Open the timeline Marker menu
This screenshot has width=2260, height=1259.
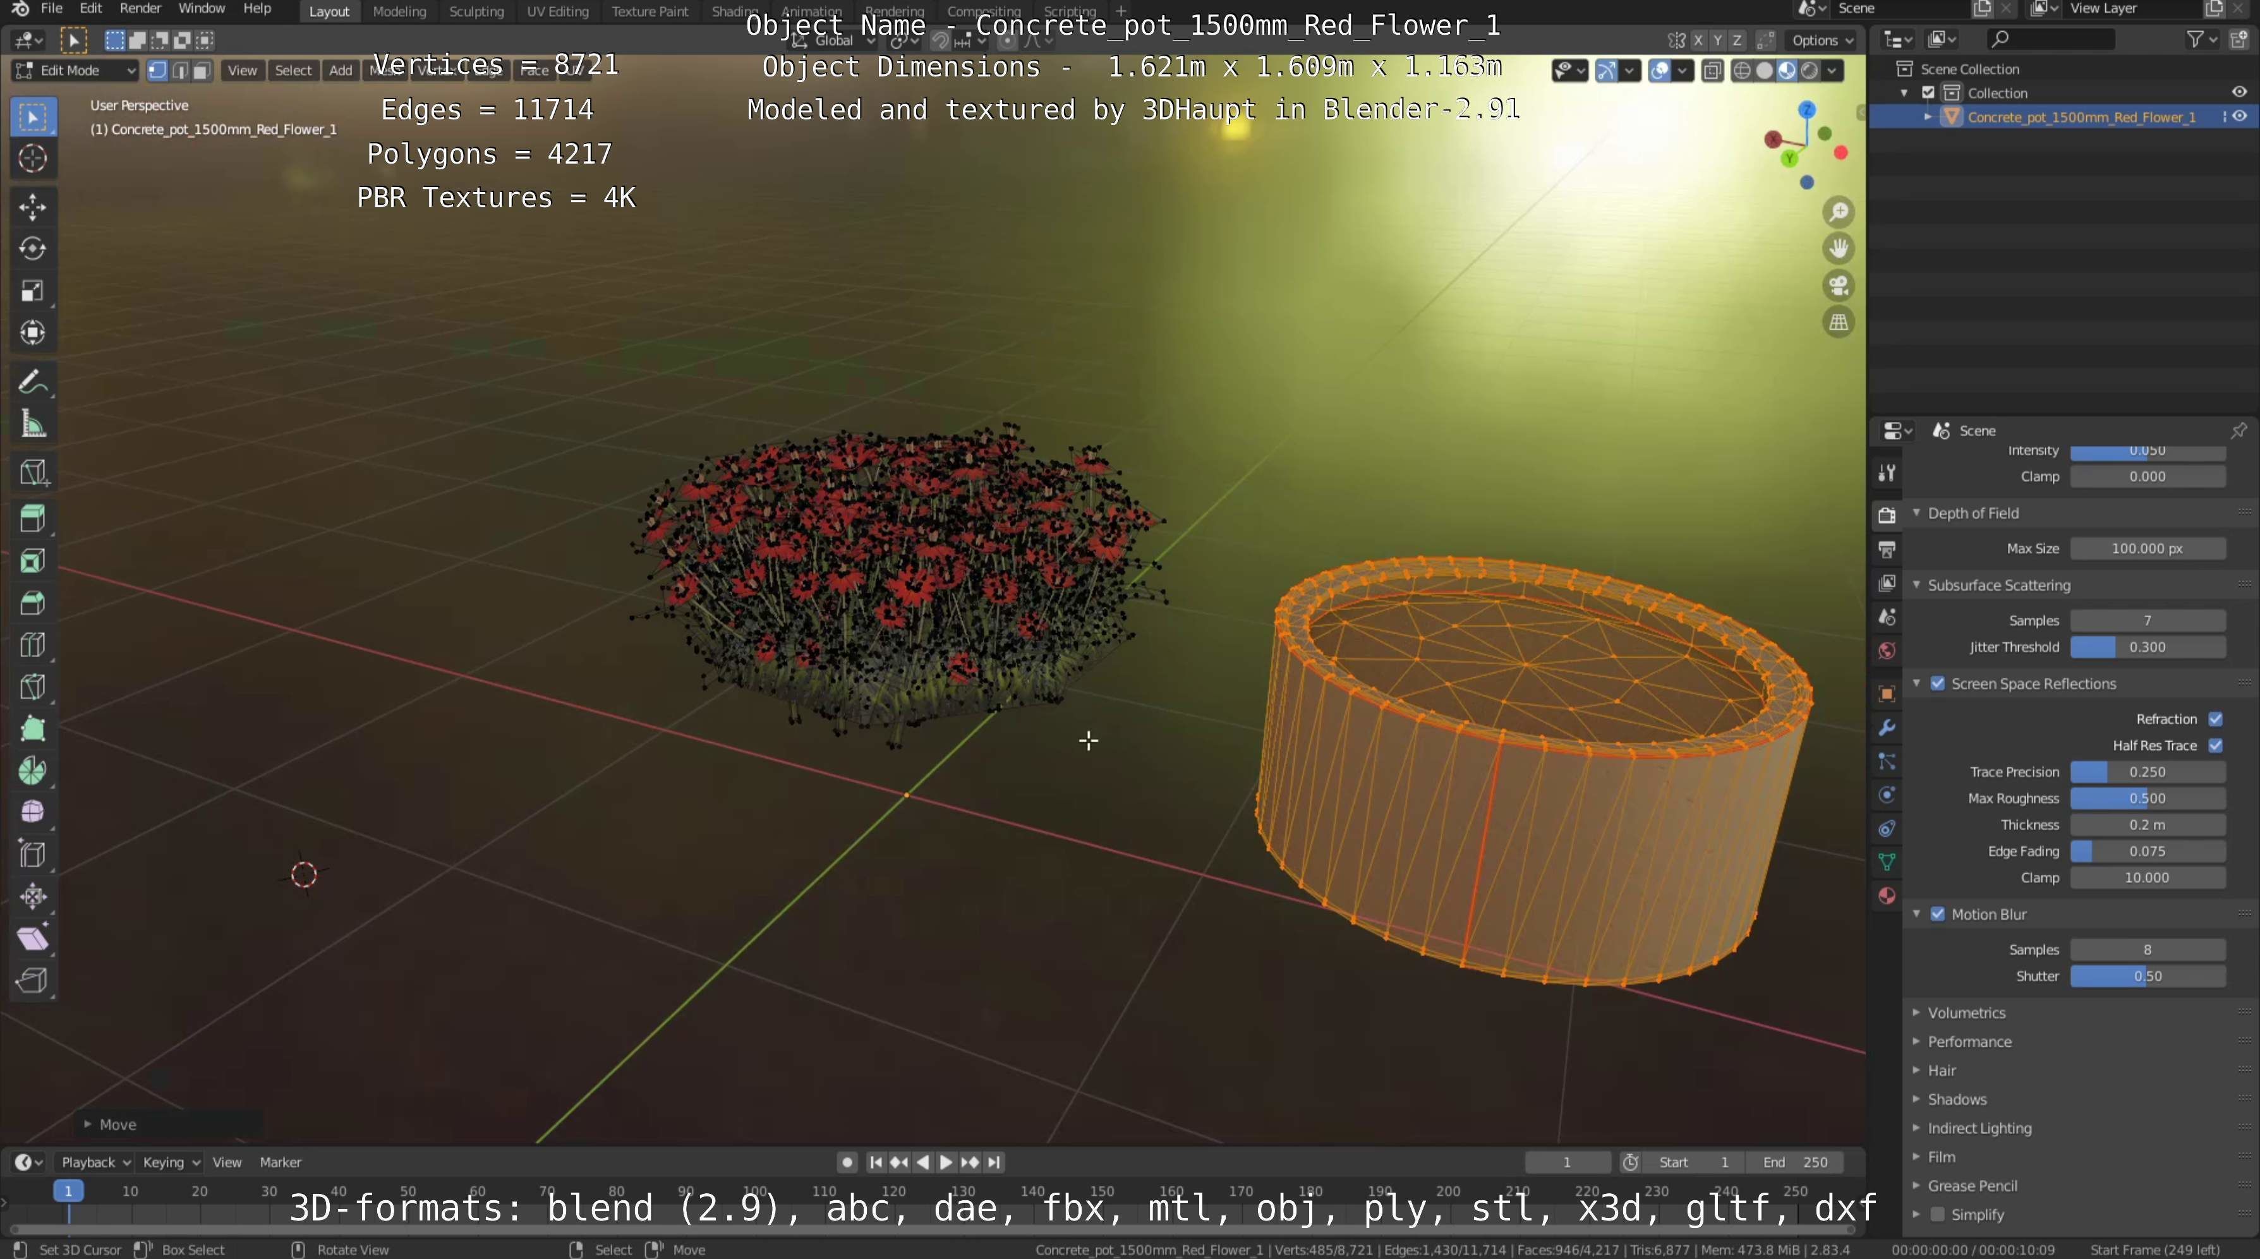281,1162
